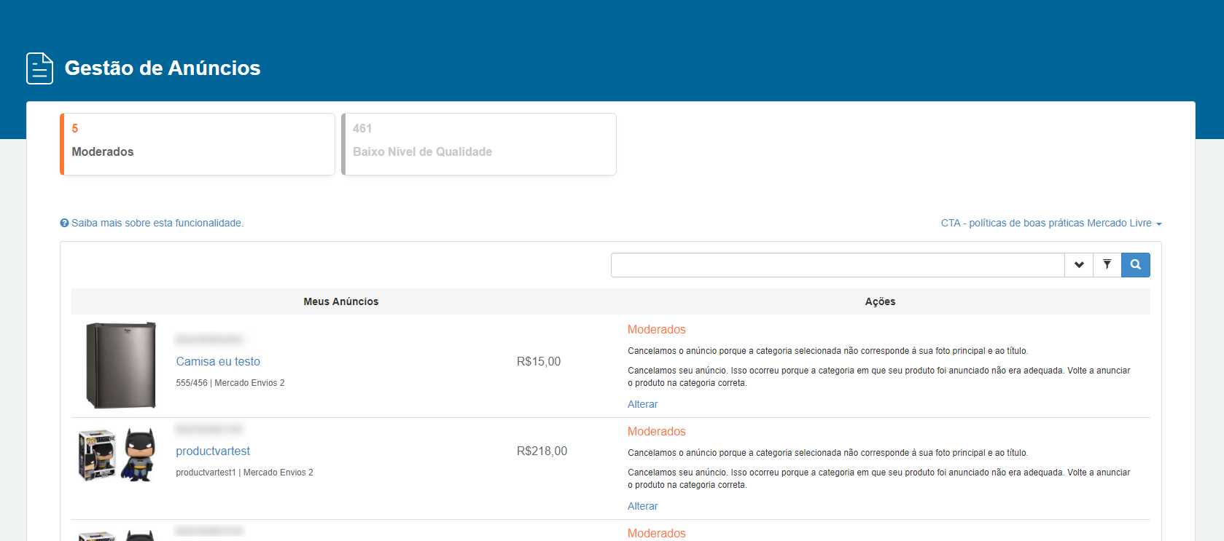Click the Moderados status for Camisa eu testo

point(657,330)
